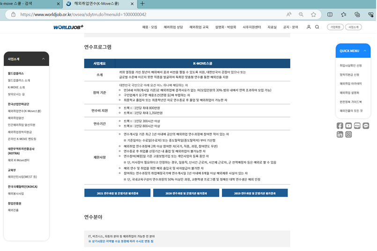Screen dimensions: 377x251
Task: Open 해외취업연수(K-Move스쿨) sidebar link
Action: click(24, 111)
